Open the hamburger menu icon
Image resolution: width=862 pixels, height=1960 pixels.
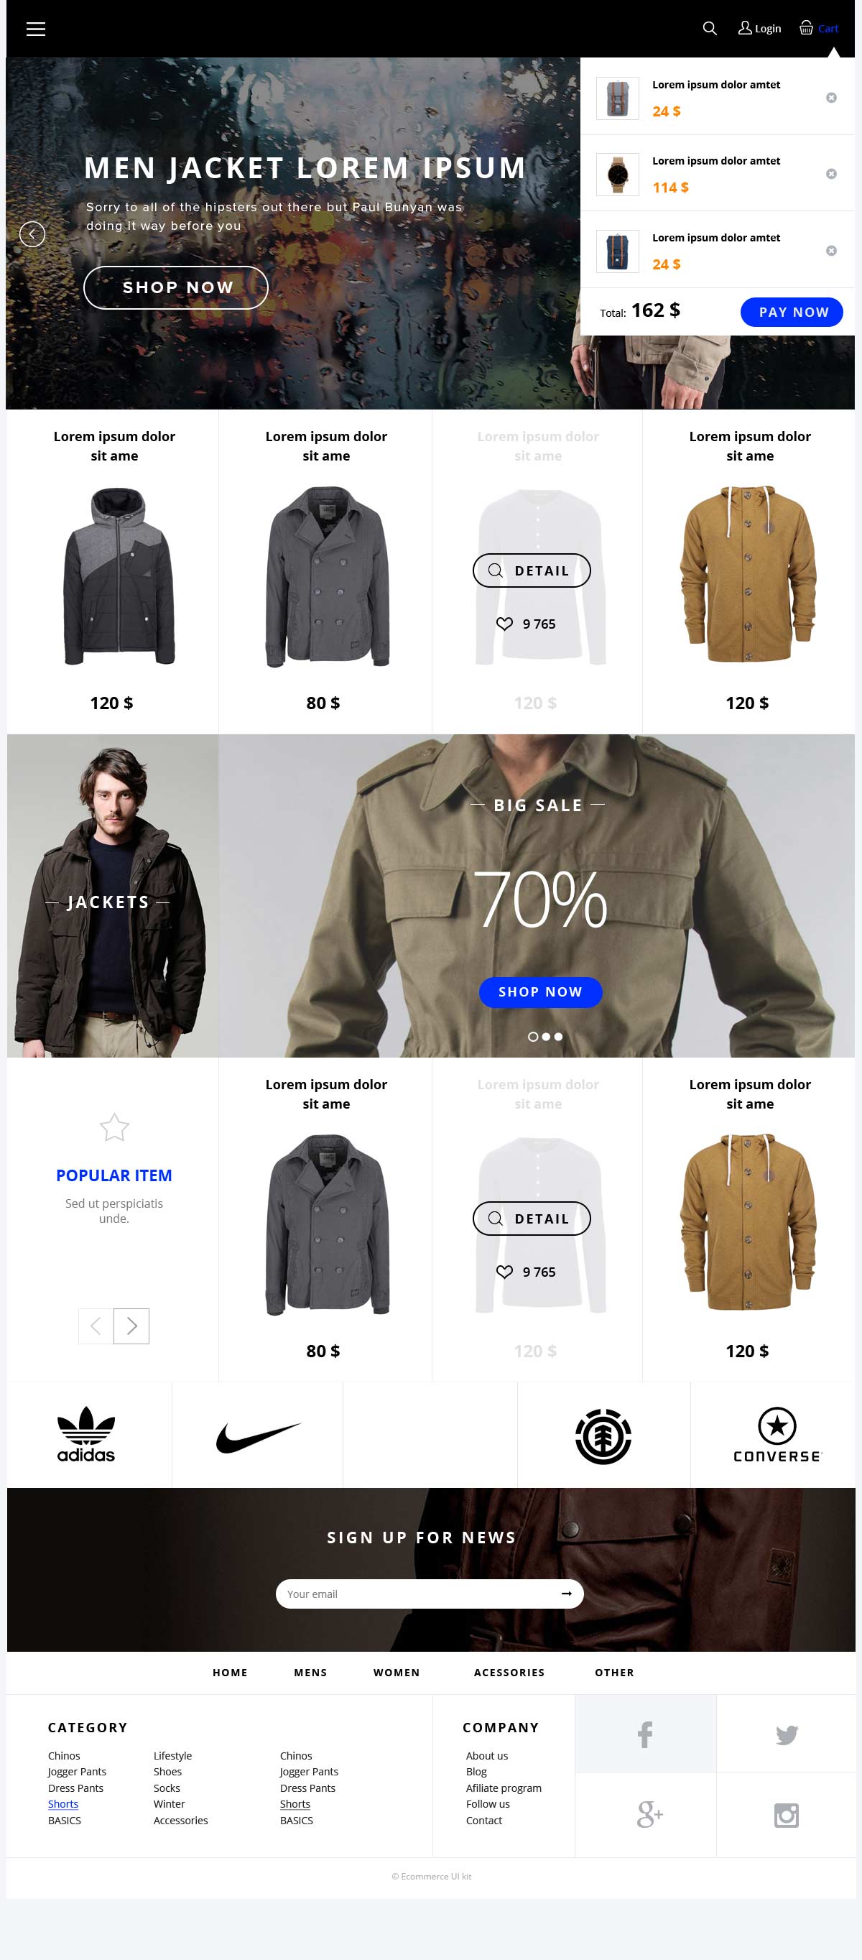36,29
